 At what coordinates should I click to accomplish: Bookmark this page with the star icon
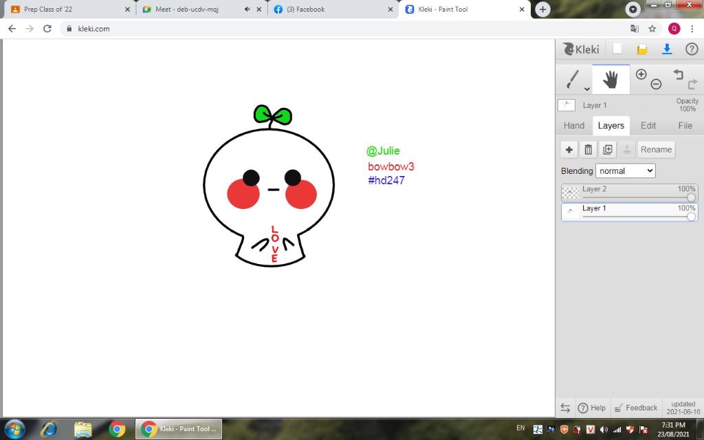click(652, 29)
